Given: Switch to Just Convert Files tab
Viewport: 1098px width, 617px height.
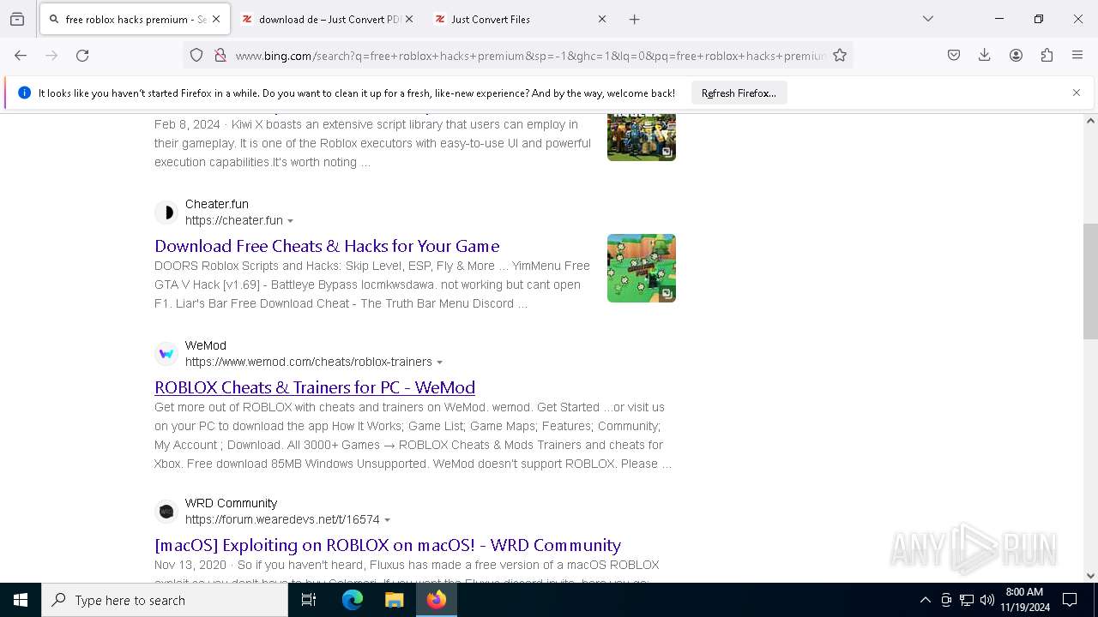Looking at the screenshot, I should tap(520, 19).
